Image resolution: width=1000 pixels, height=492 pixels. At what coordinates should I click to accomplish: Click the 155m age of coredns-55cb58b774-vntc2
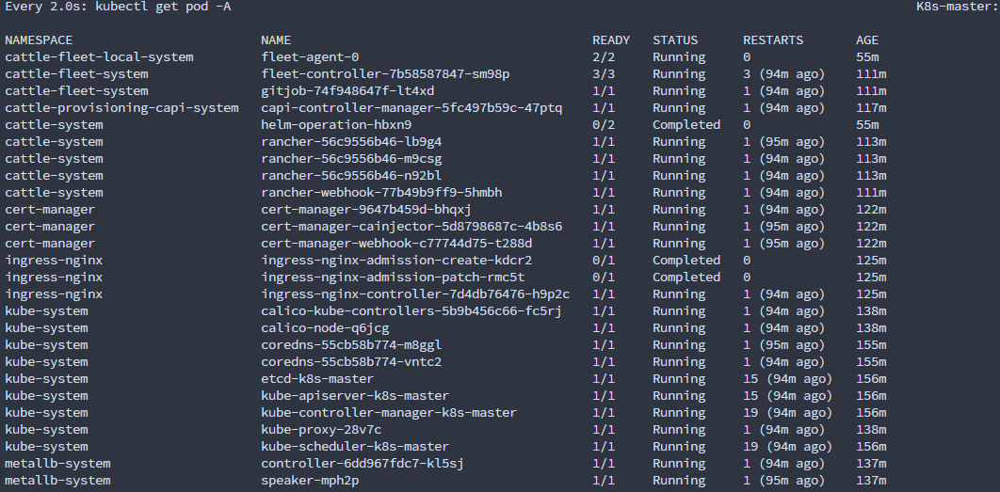coord(871,362)
